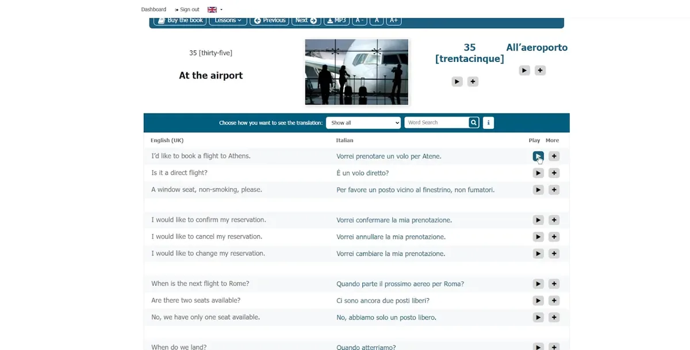
Task: Click the Sign out link
Action: click(187, 10)
